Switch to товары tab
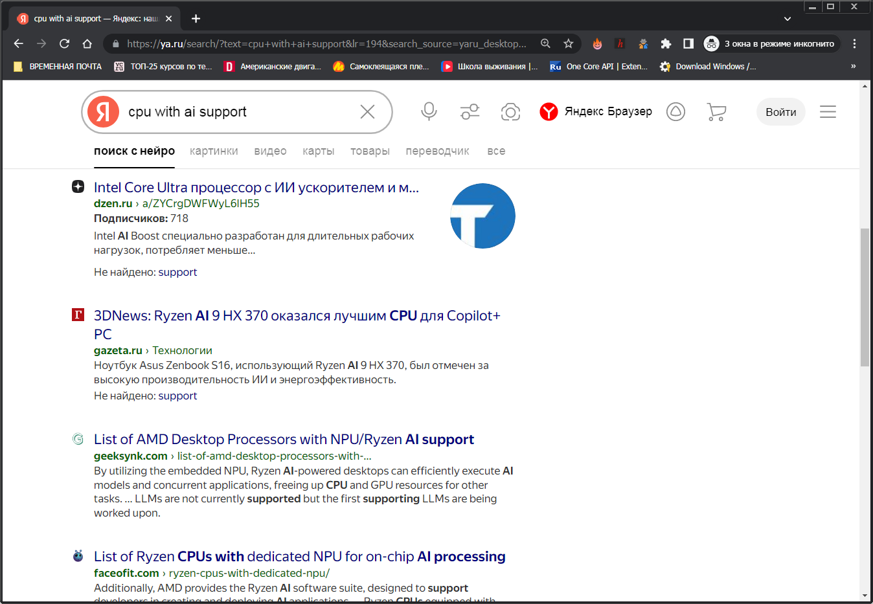The height and width of the screenshot is (604, 873). coord(370,151)
